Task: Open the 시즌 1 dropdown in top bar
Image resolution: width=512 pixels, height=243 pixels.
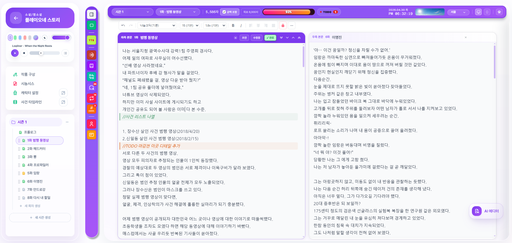Action: coord(132,12)
